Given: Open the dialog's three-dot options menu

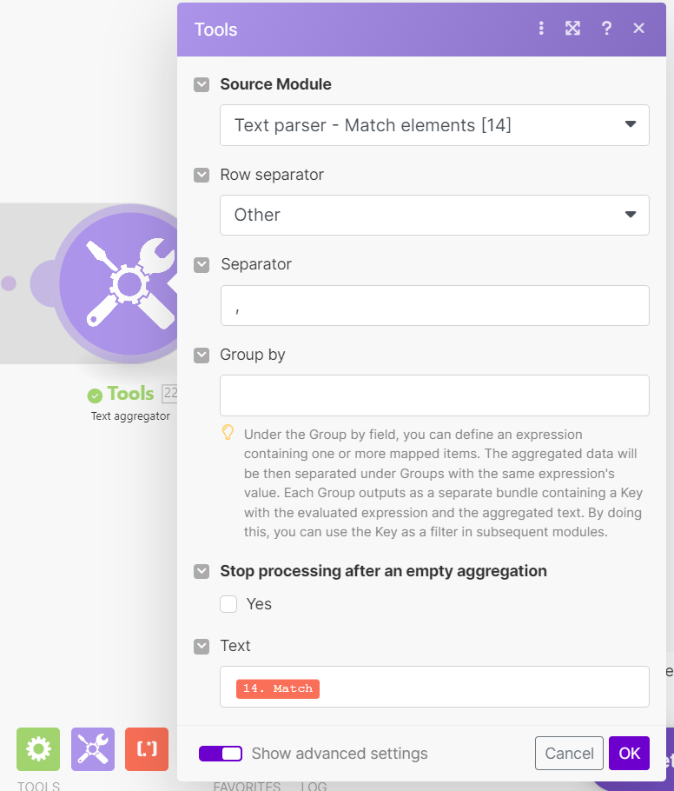Looking at the screenshot, I should pyautogui.click(x=541, y=29).
